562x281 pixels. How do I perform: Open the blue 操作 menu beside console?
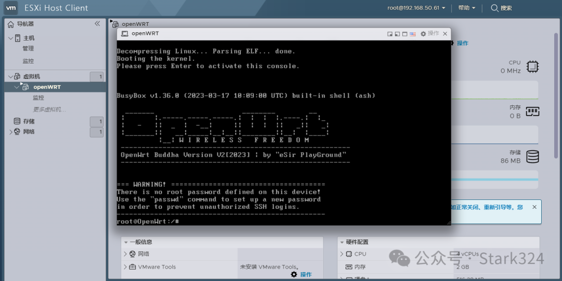pos(463,43)
